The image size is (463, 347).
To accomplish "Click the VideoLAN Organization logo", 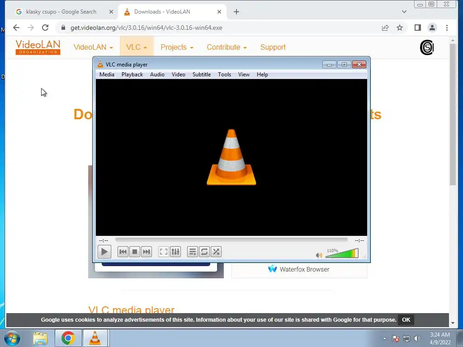I will tap(38, 47).
